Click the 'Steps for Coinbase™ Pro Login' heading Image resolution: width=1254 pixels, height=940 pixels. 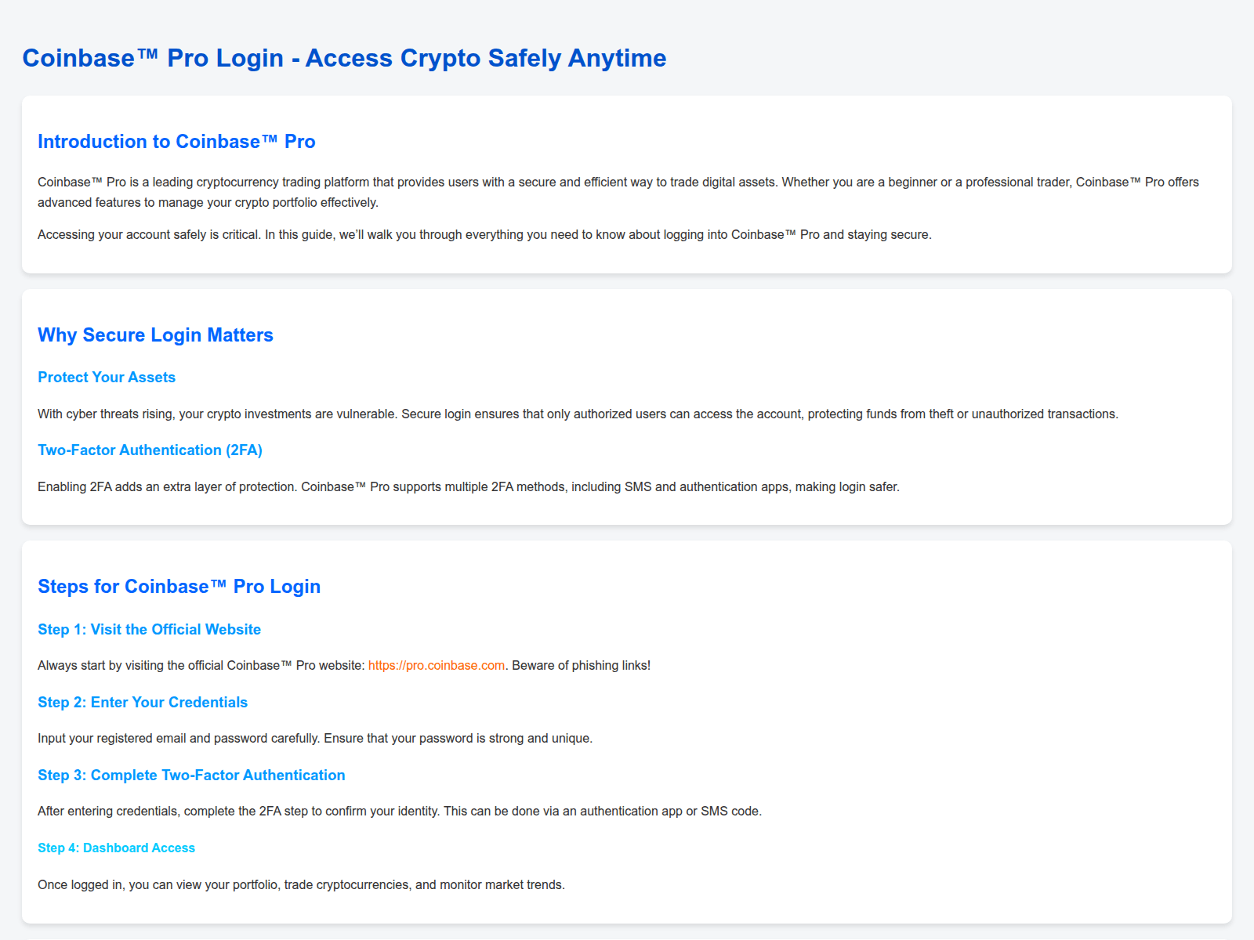(x=179, y=587)
